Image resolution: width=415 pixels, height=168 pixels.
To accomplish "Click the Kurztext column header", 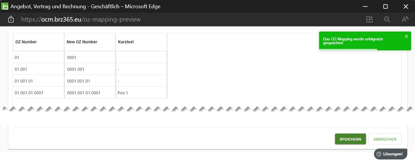I will tap(126, 42).
